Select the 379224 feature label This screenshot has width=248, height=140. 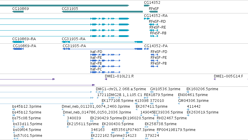click(152, 136)
